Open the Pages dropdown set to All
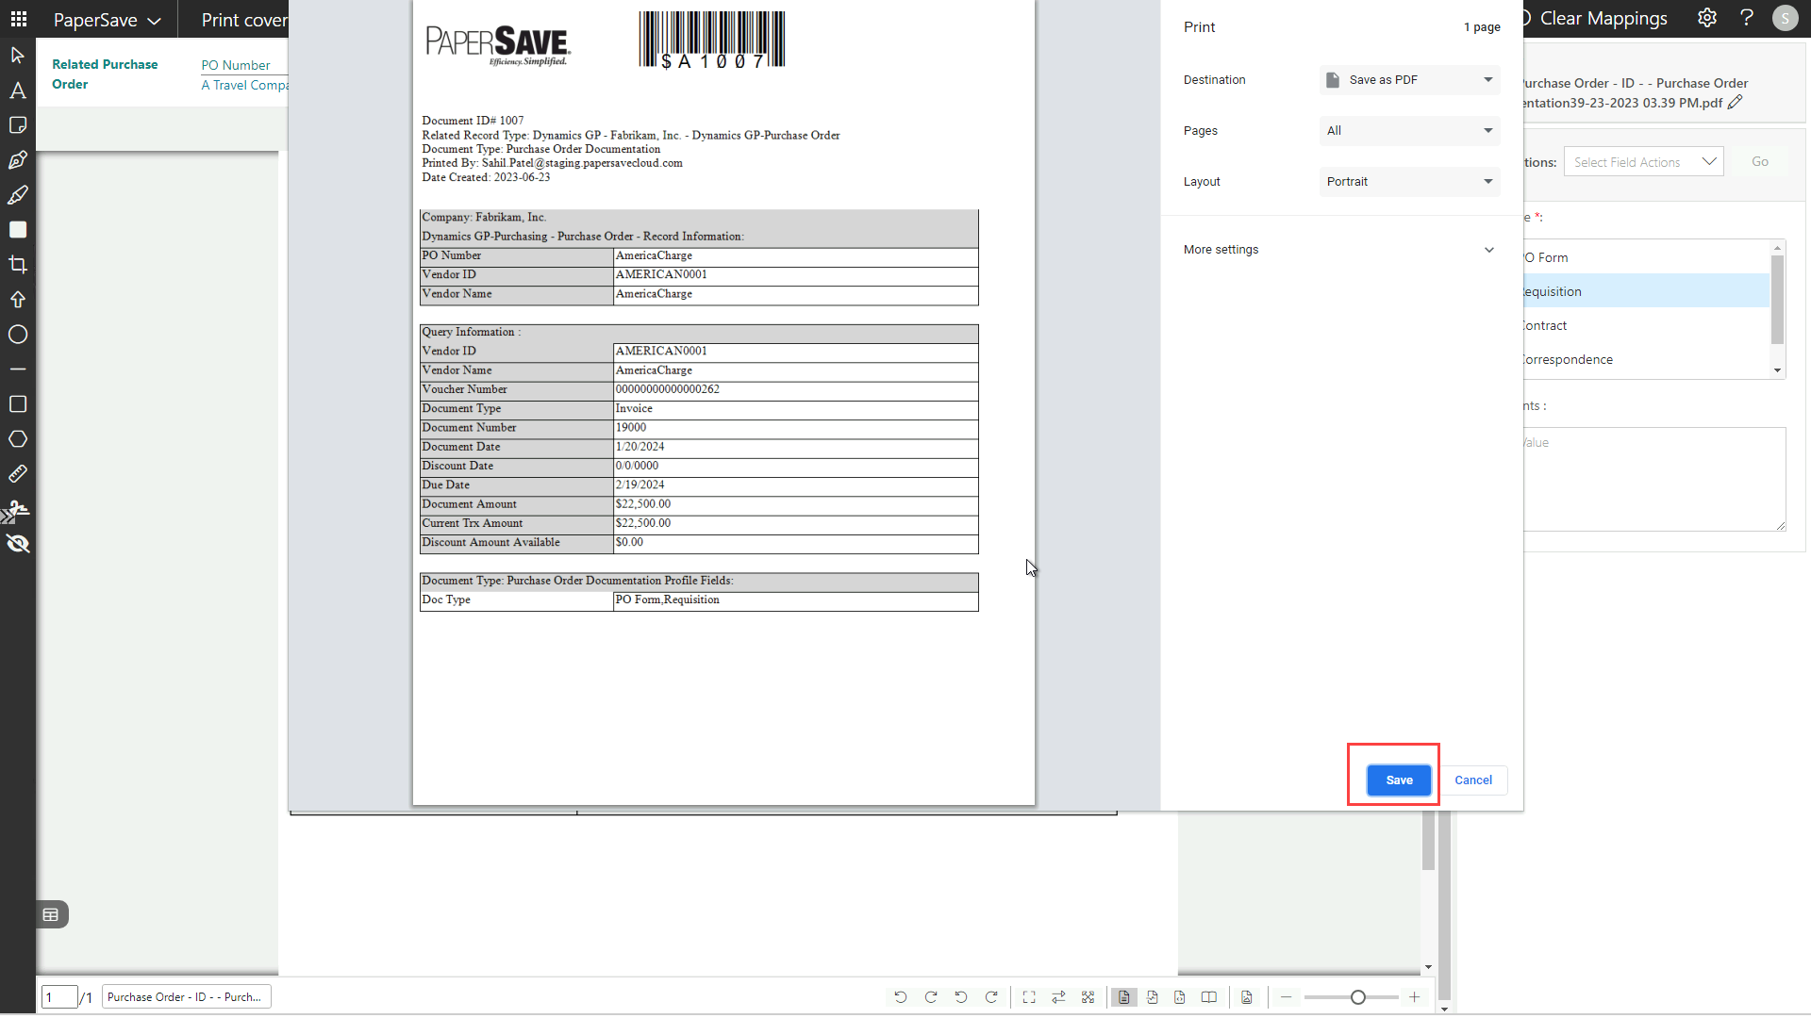The width and height of the screenshot is (1811, 1018). click(x=1409, y=131)
